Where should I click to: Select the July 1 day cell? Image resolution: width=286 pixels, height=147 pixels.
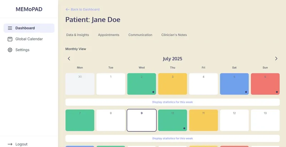pyautogui.click(x=111, y=84)
